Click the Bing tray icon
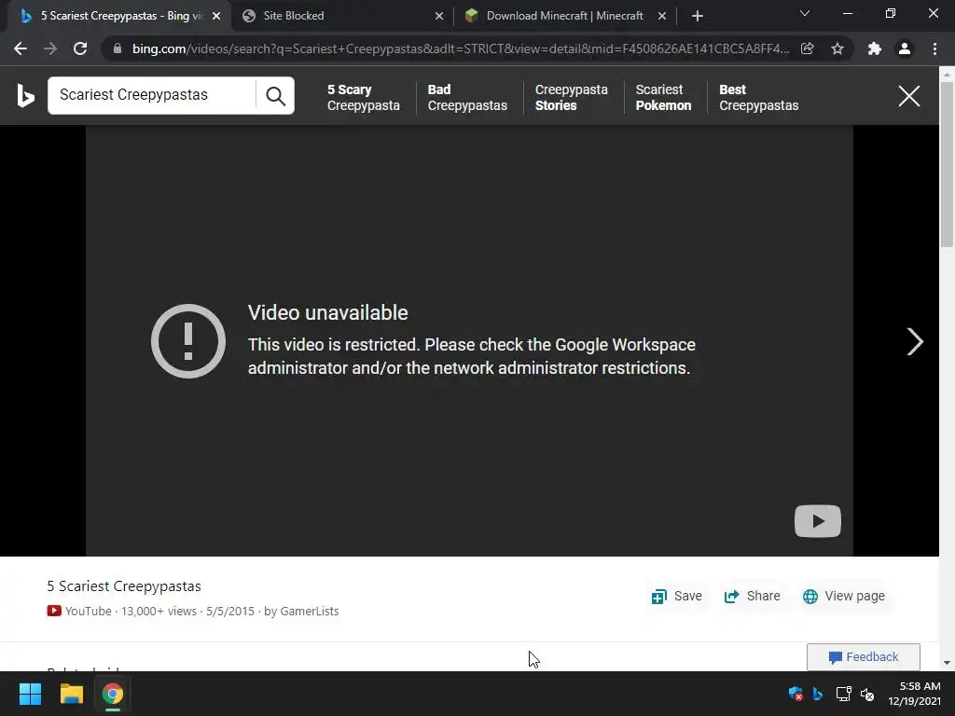 (x=818, y=694)
